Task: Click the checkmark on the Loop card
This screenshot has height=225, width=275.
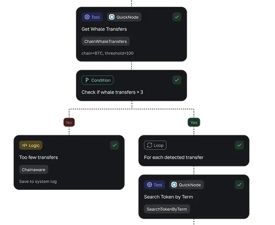Action: tap(239, 145)
